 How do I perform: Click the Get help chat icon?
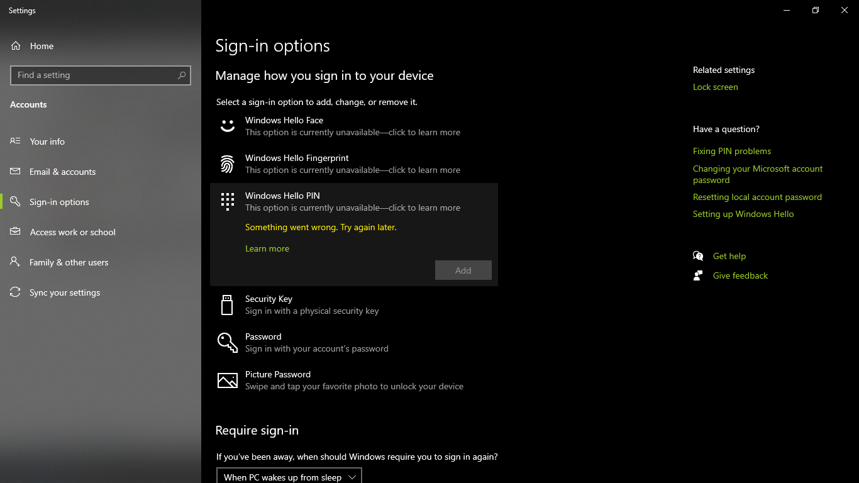698,256
